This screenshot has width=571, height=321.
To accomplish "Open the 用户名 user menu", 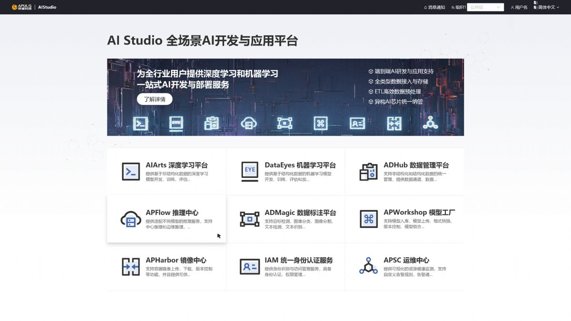I will click(519, 7).
